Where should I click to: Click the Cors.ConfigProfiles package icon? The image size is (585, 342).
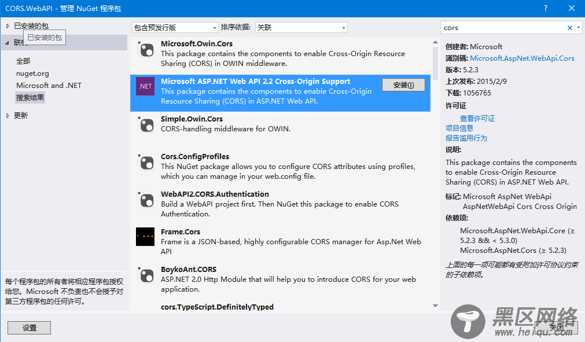click(x=145, y=162)
